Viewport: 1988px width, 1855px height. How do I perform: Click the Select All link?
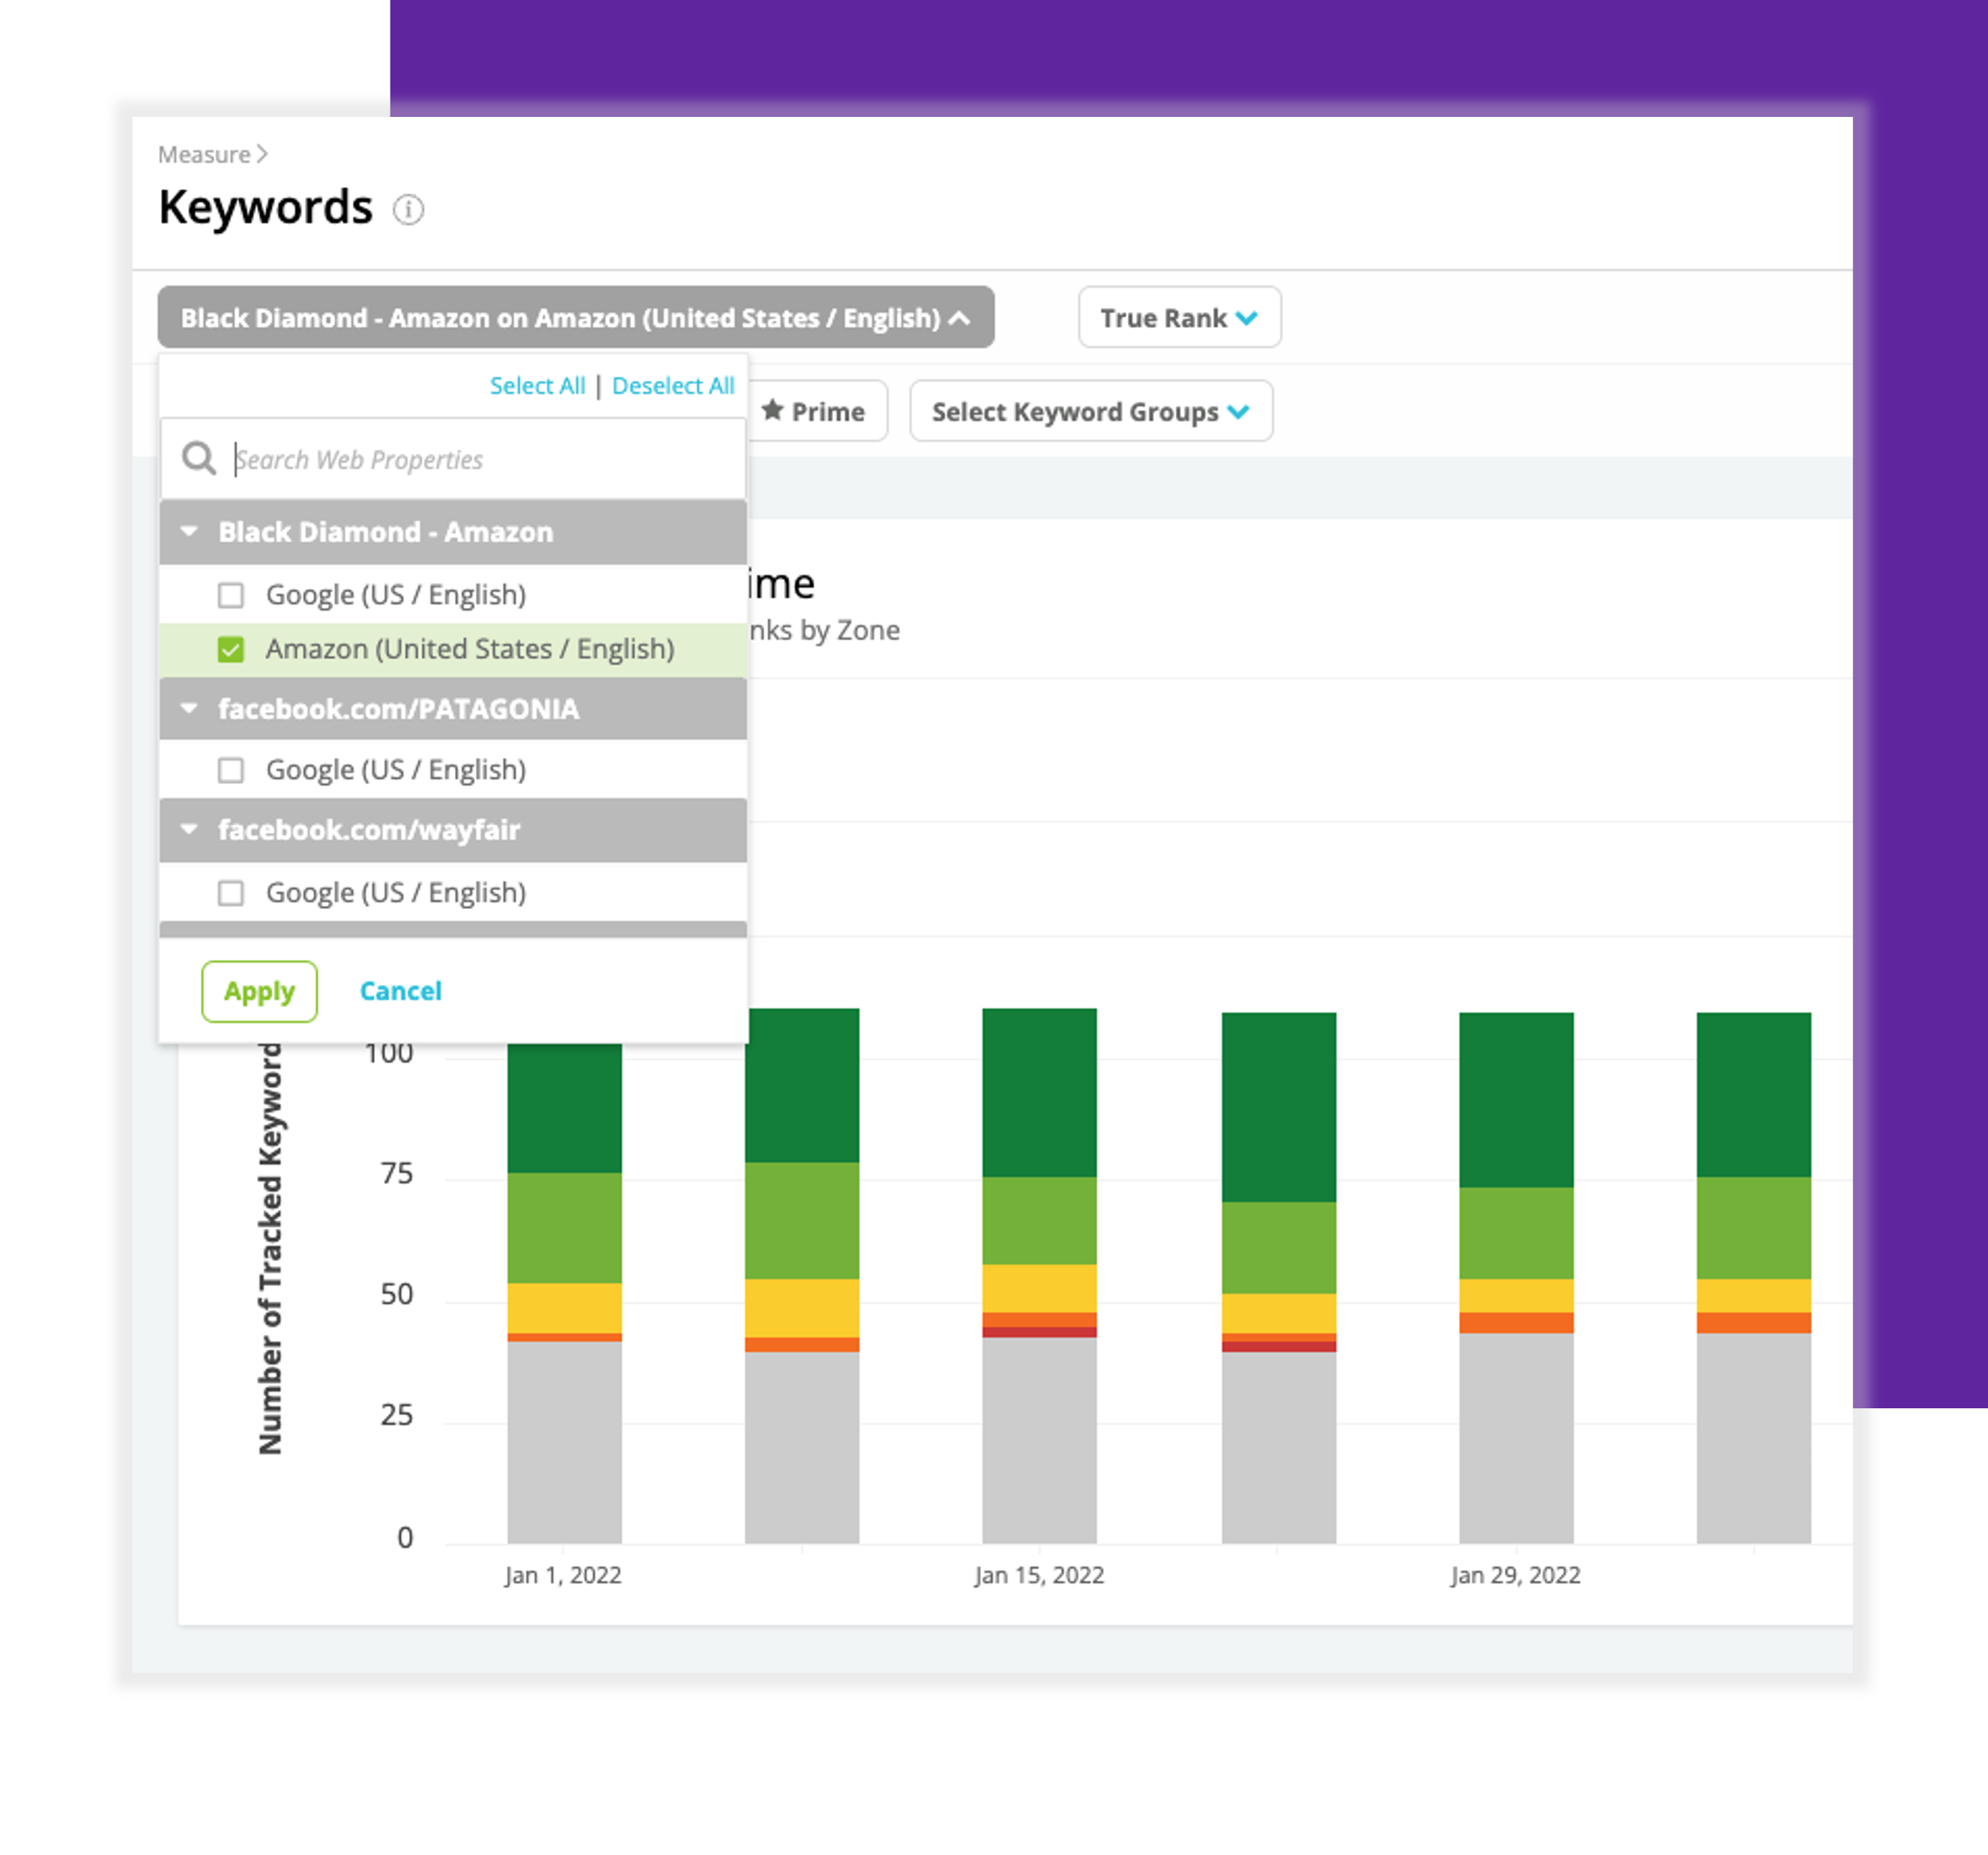[x=537, y=386]
